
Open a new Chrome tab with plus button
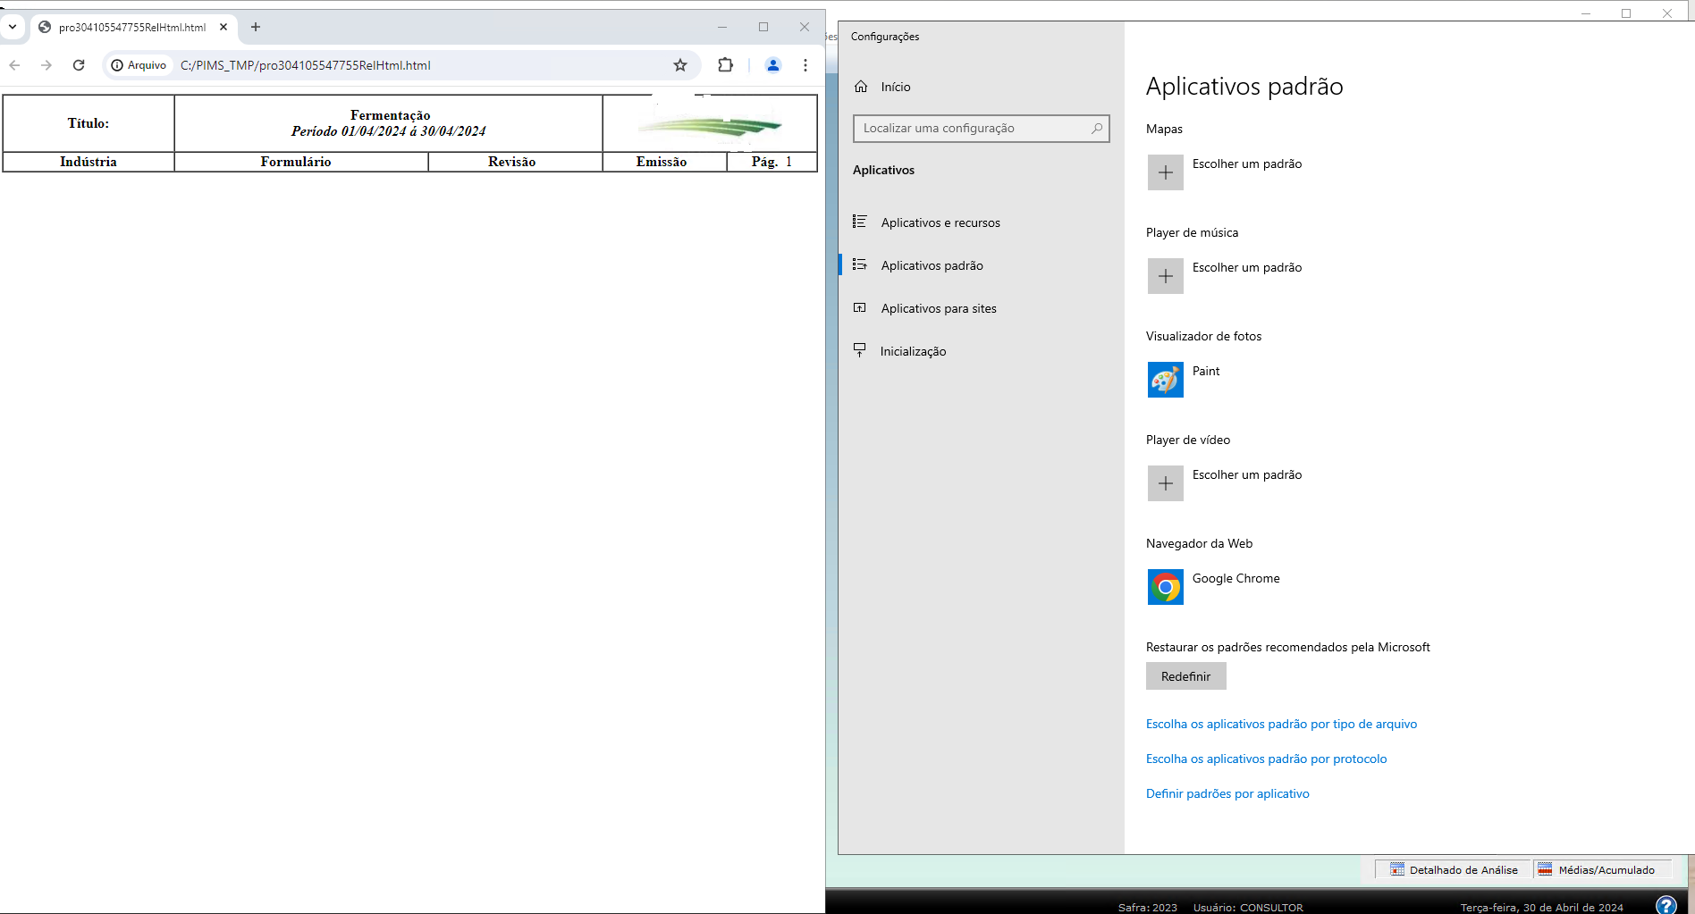(256, 27)
